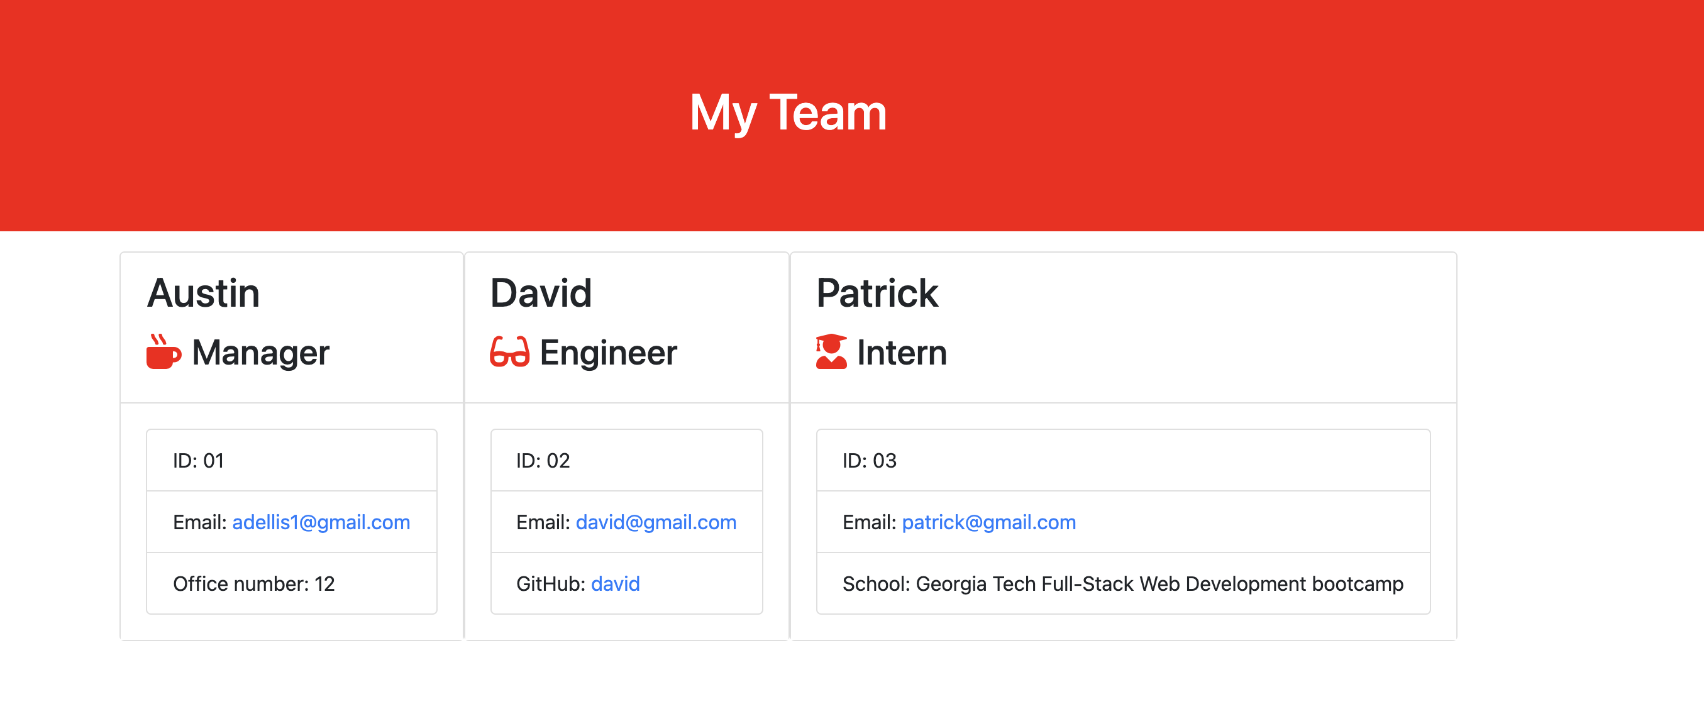Viewport: 1704px width, 714px height.
Task: Select the Patrick name heading
Action: point(877,293)
